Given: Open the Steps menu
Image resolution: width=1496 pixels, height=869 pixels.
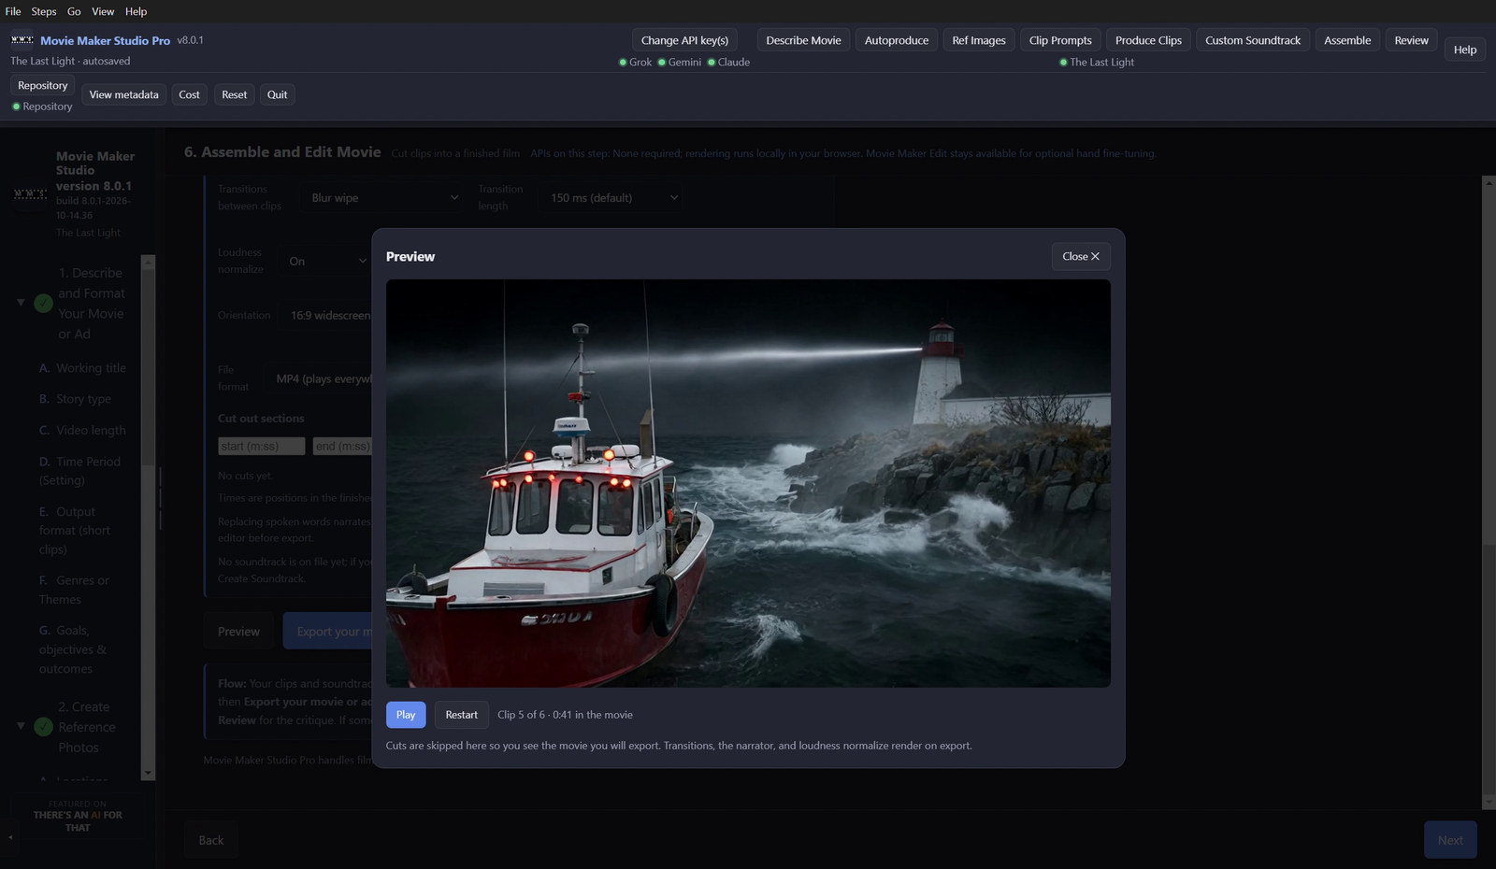Looking at the screenshot, I should [x=44, y=11].
